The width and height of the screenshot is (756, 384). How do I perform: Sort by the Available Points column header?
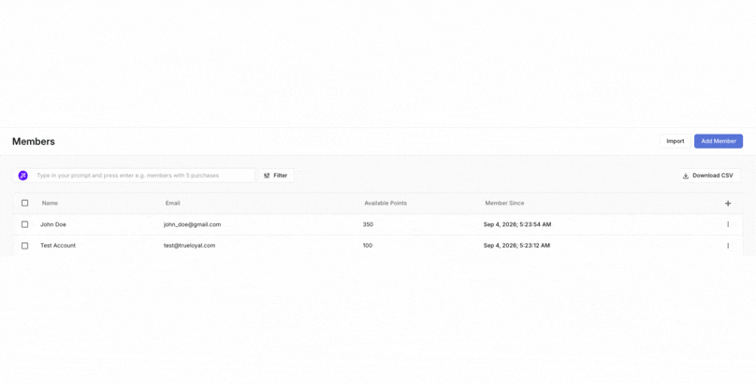tap(385, 203)
